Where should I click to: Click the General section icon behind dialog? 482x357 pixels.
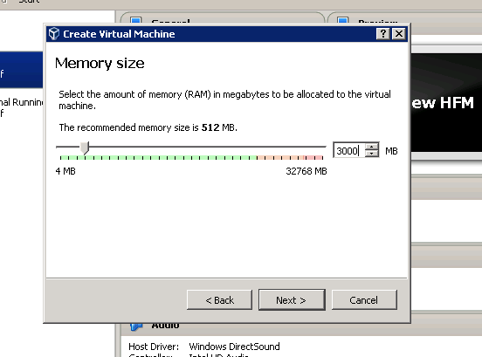tap(136, 20)
